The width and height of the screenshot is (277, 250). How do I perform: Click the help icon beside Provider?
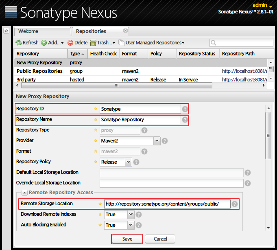tap(165, 141)
